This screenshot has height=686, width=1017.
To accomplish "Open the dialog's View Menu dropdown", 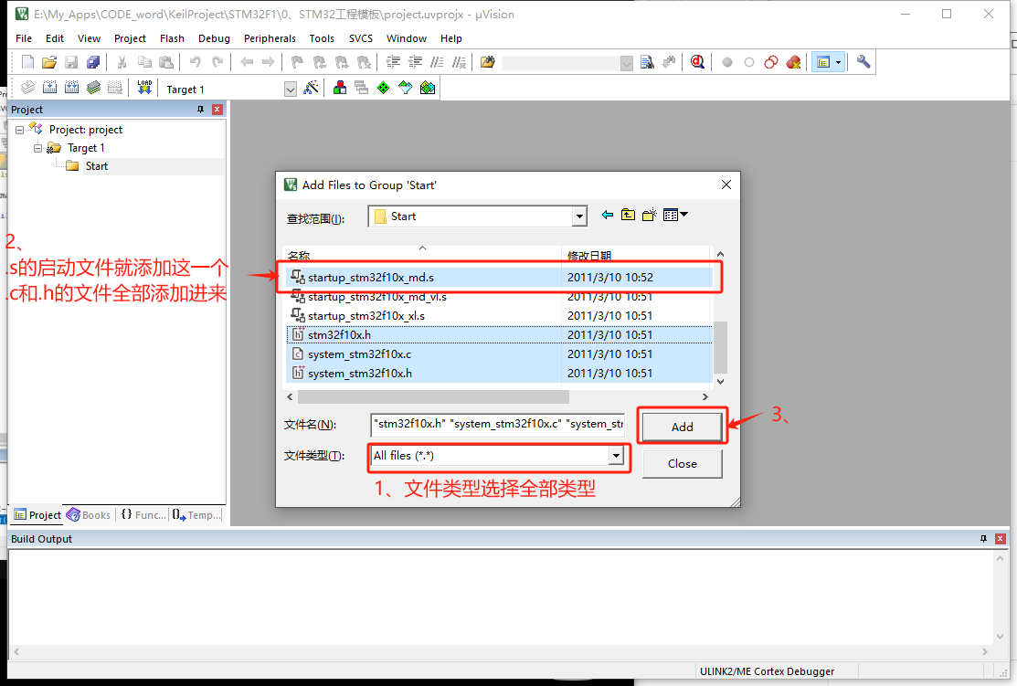I will coord(675,216).
